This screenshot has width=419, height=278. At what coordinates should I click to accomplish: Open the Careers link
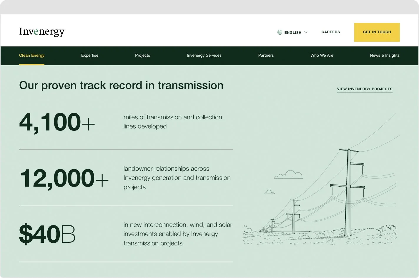(331, 32)
